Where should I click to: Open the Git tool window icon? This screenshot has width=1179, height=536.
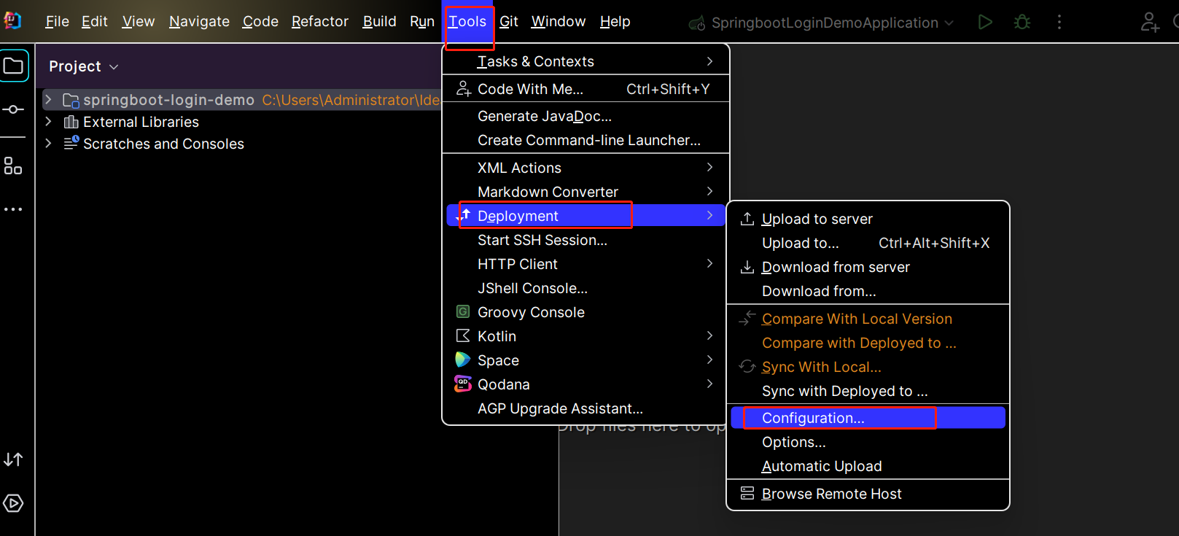[13, 459]
